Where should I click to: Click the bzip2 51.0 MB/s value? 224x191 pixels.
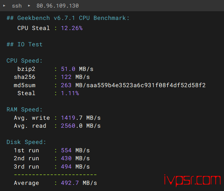coord(77,69)
